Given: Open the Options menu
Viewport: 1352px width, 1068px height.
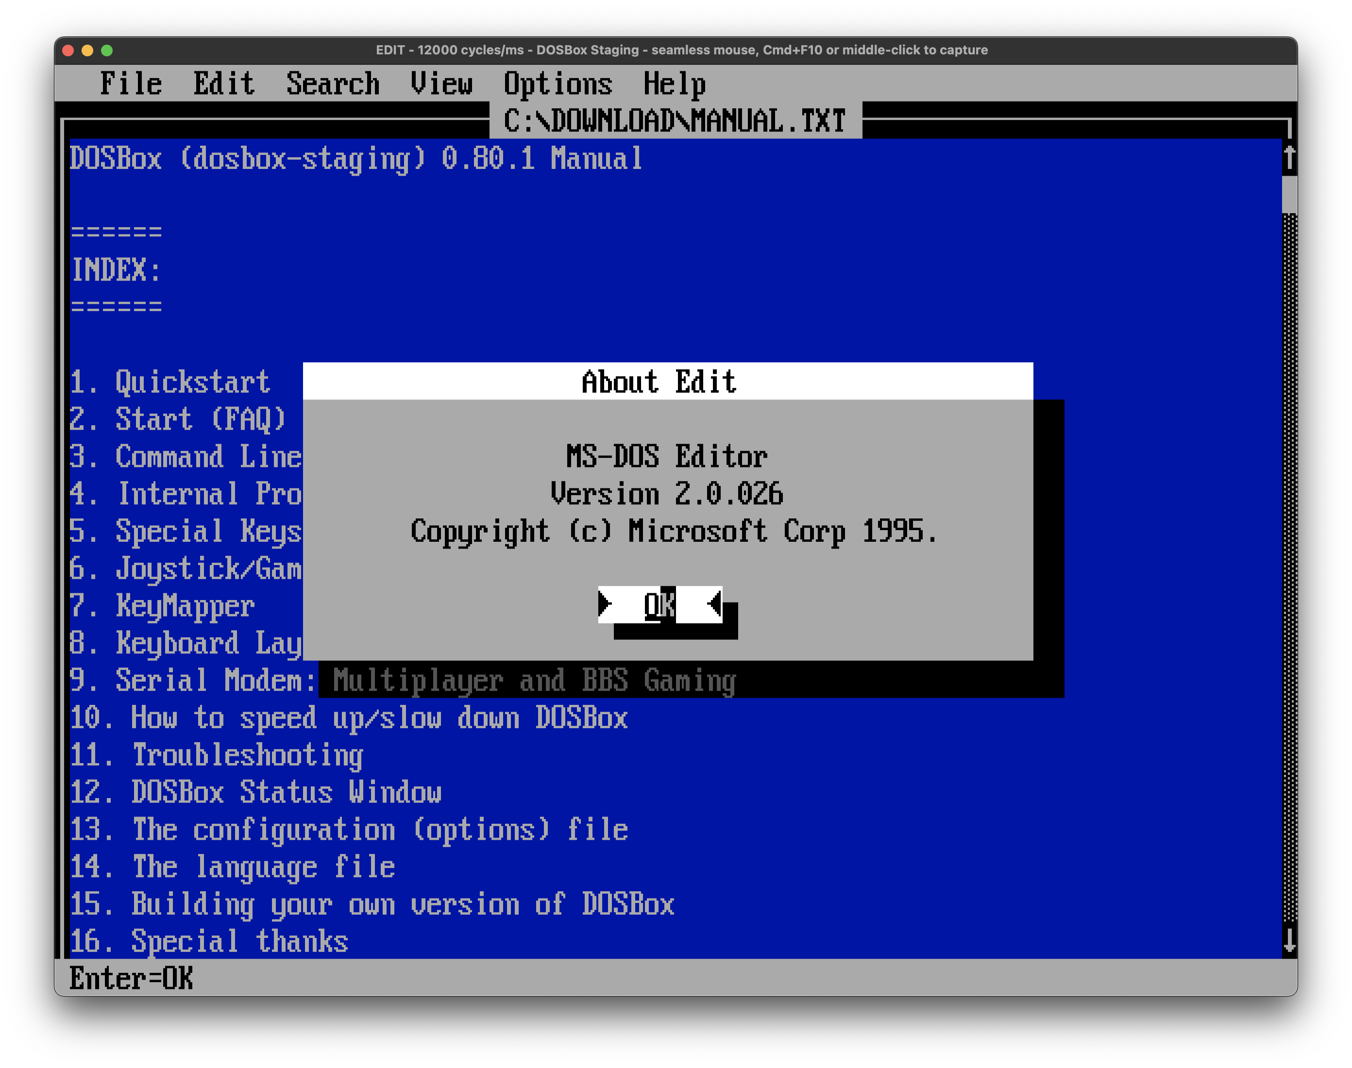Looking at the screenshot, I should pos(558,82).
